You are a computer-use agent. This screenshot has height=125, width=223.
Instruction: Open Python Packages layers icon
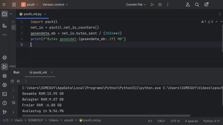pyautogui.click(x=5, y=76)
